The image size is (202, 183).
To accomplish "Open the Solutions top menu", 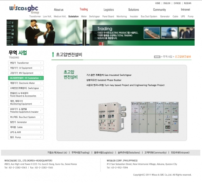I will (134, 10).
